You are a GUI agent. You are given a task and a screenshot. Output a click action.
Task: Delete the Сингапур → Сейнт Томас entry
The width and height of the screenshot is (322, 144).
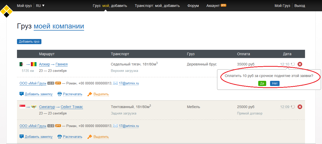[300, 107]
